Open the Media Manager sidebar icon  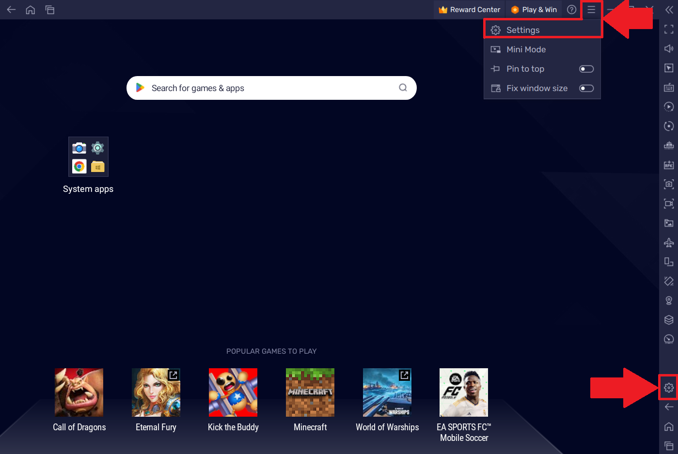point(669,223)
